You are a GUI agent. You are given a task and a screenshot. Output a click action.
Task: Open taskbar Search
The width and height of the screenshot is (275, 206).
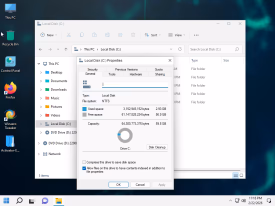click(19, 200)
